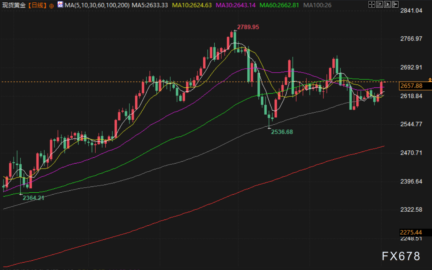Click the current price tag 2657.88
432x270 pixels.
click(411, 86)
